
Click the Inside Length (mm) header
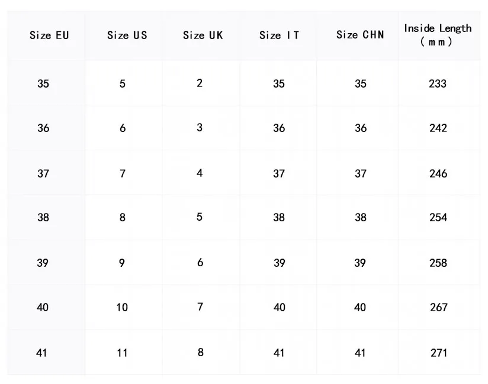point(438,35)
